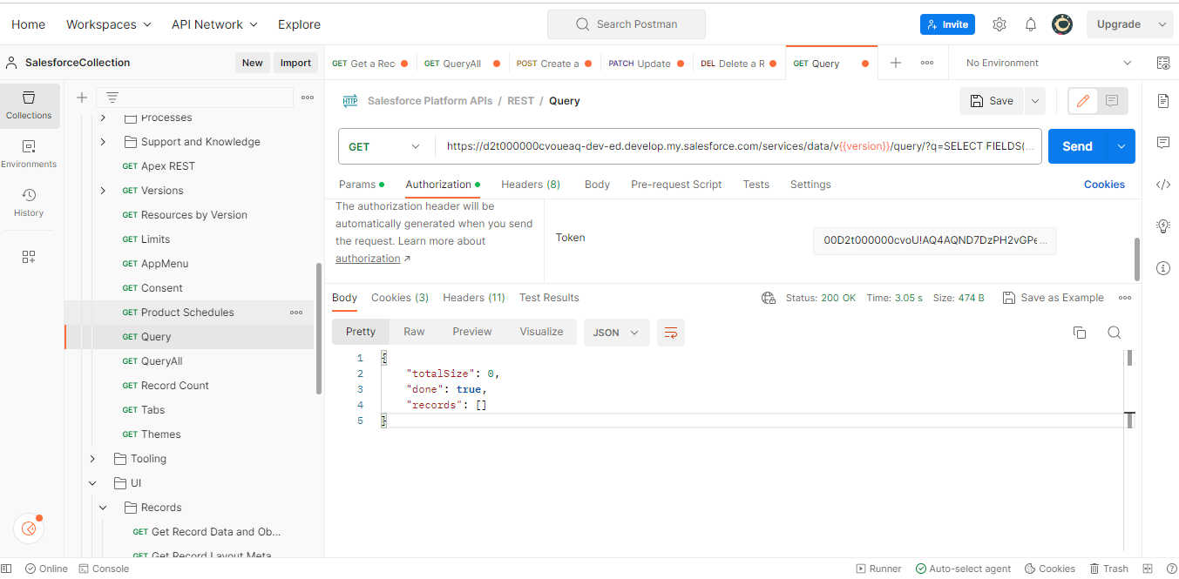1179x579 pixels.
Task: Switch to the comment mode icon
Action: point(1112,101)
